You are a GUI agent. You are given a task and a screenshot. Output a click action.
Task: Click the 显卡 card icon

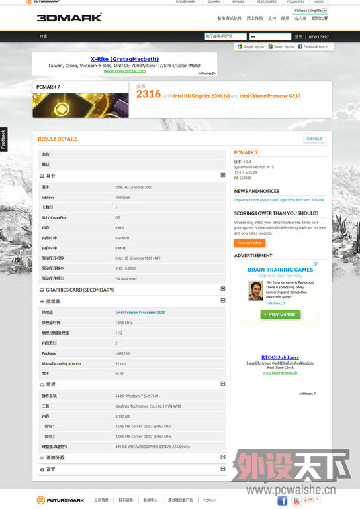pyautogui.click(x=42, y=176)
